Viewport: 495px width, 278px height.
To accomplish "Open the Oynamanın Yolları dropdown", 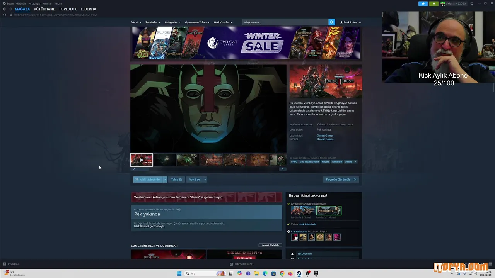I will 197,22.
